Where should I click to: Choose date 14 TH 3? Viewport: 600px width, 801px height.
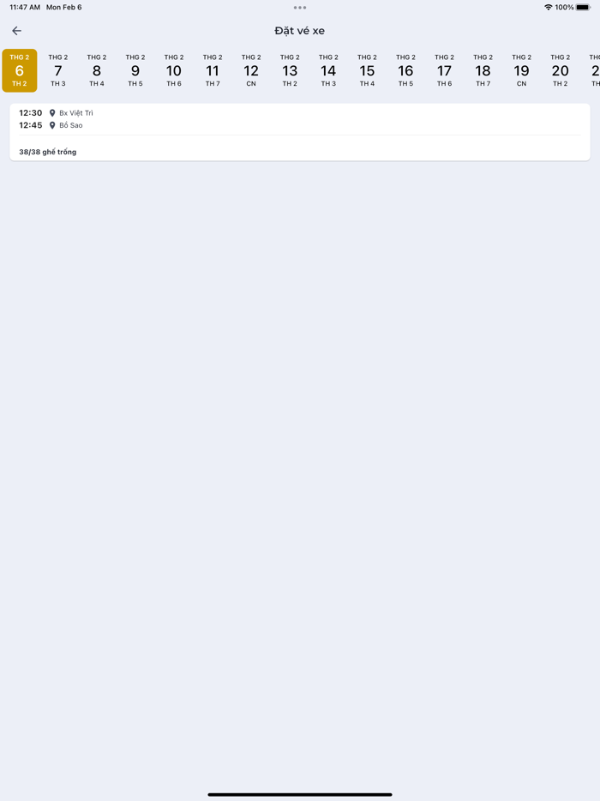click(328, 70)
